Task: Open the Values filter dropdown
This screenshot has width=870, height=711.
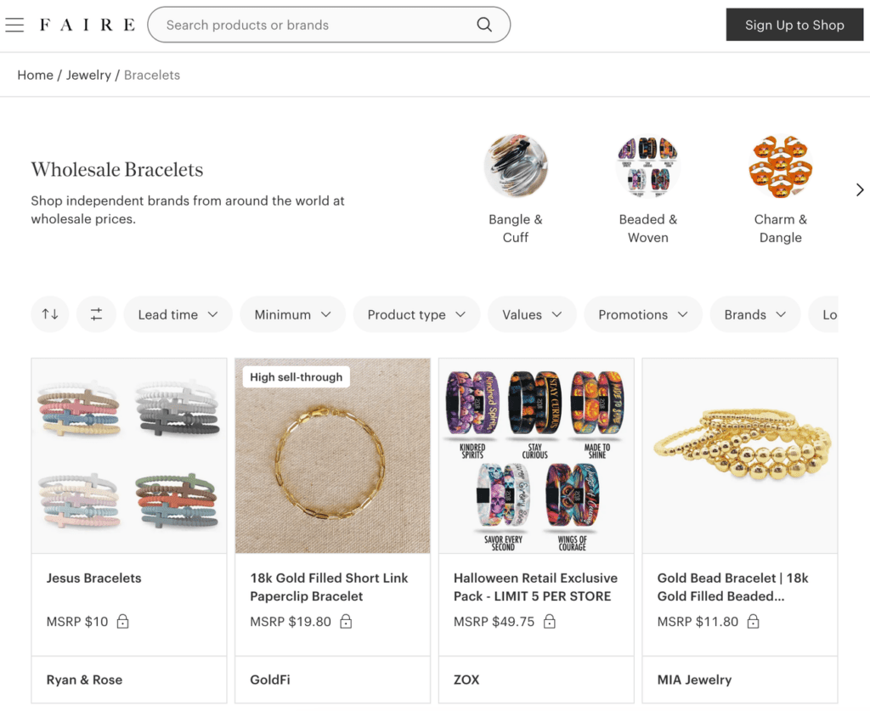Action: click(x=532, y=314)
